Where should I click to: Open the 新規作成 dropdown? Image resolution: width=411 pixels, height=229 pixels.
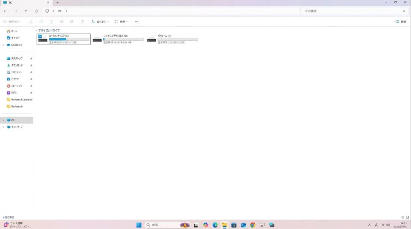[x=13, y=22]
